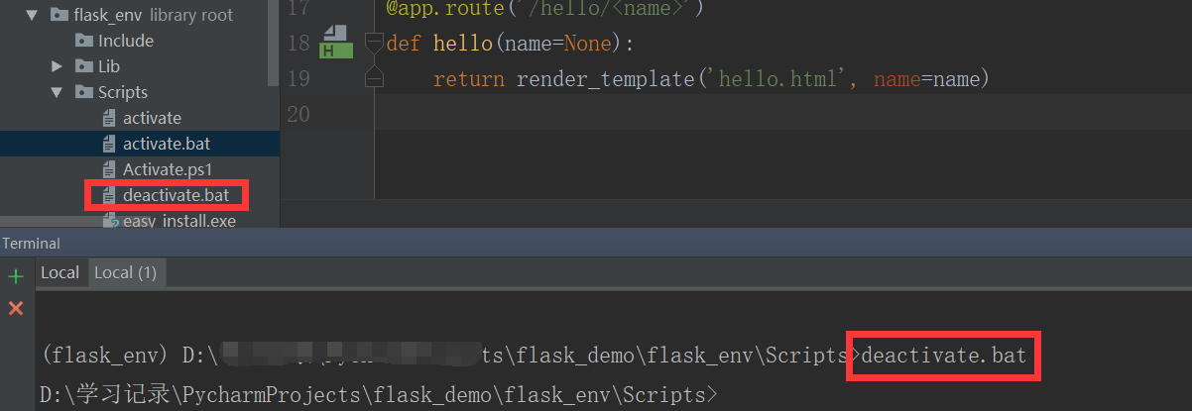Screen dimensions: 1192x411
Task: Select the activate file icon
Action: click(110, 118)
